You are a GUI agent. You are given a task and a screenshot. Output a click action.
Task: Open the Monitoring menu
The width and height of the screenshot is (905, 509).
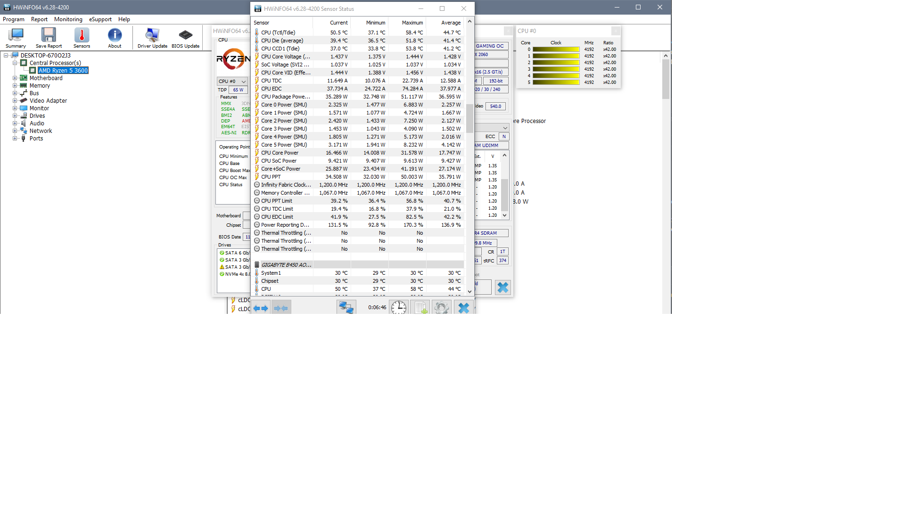point(68,19)
